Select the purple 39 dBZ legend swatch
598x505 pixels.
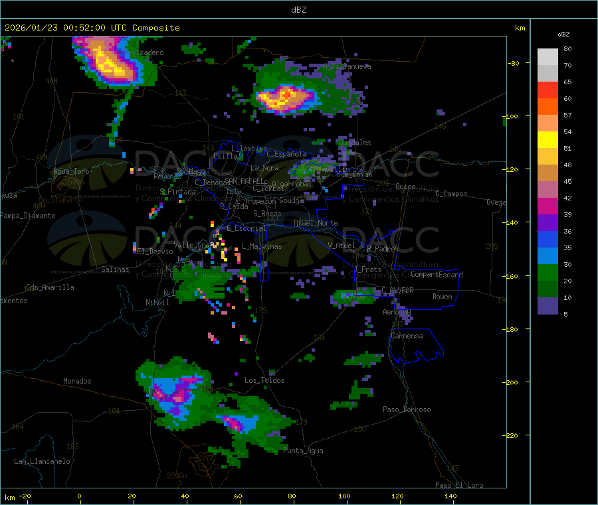tap(548, 223)
